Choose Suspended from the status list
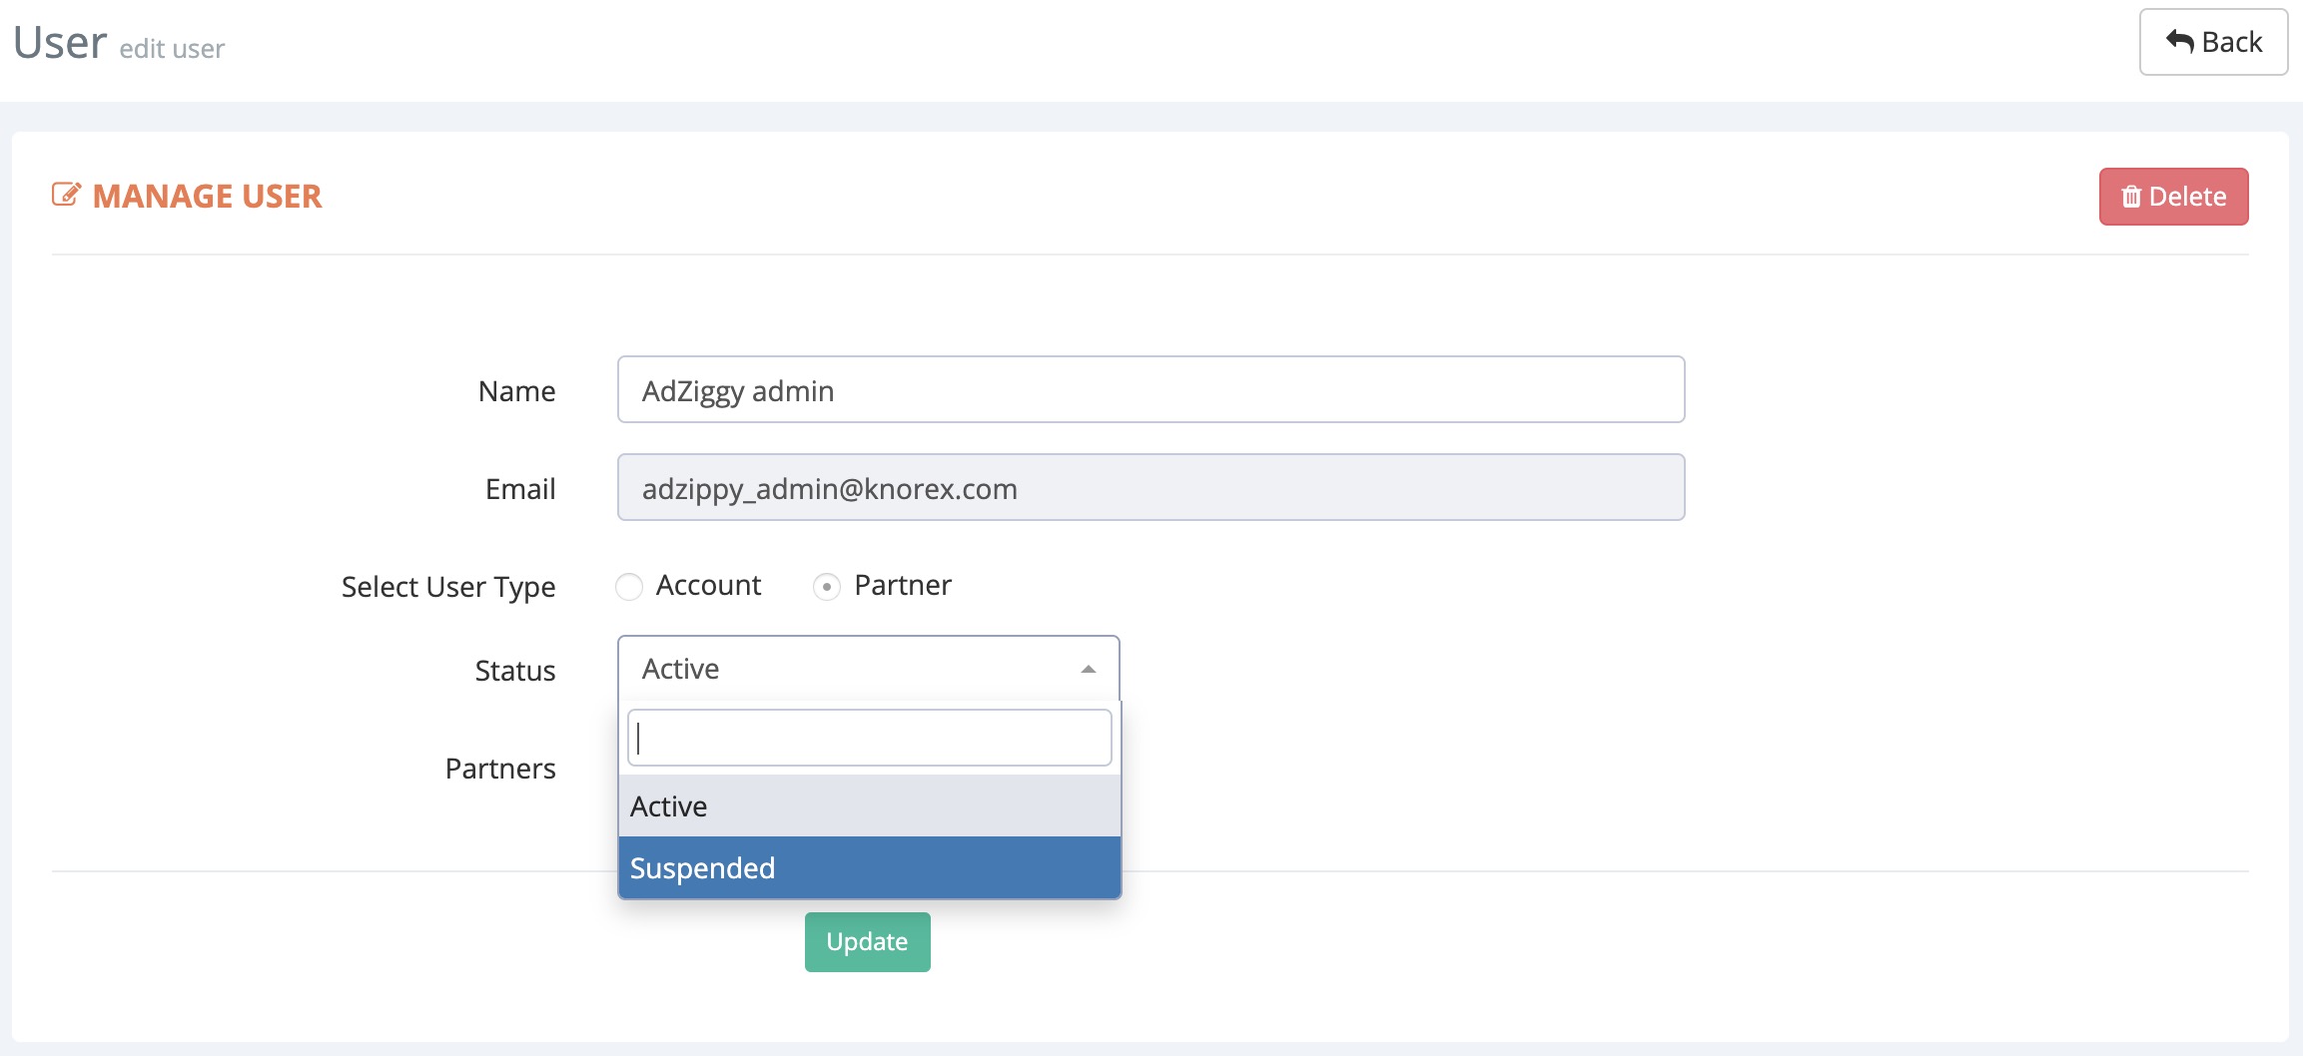2303x1056 pixels. coord(869,868)
